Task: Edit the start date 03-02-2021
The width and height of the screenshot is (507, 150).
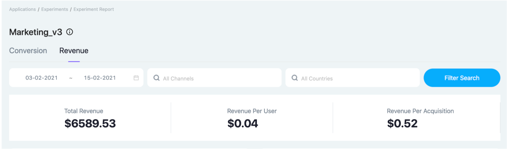Action: point(41,78)
